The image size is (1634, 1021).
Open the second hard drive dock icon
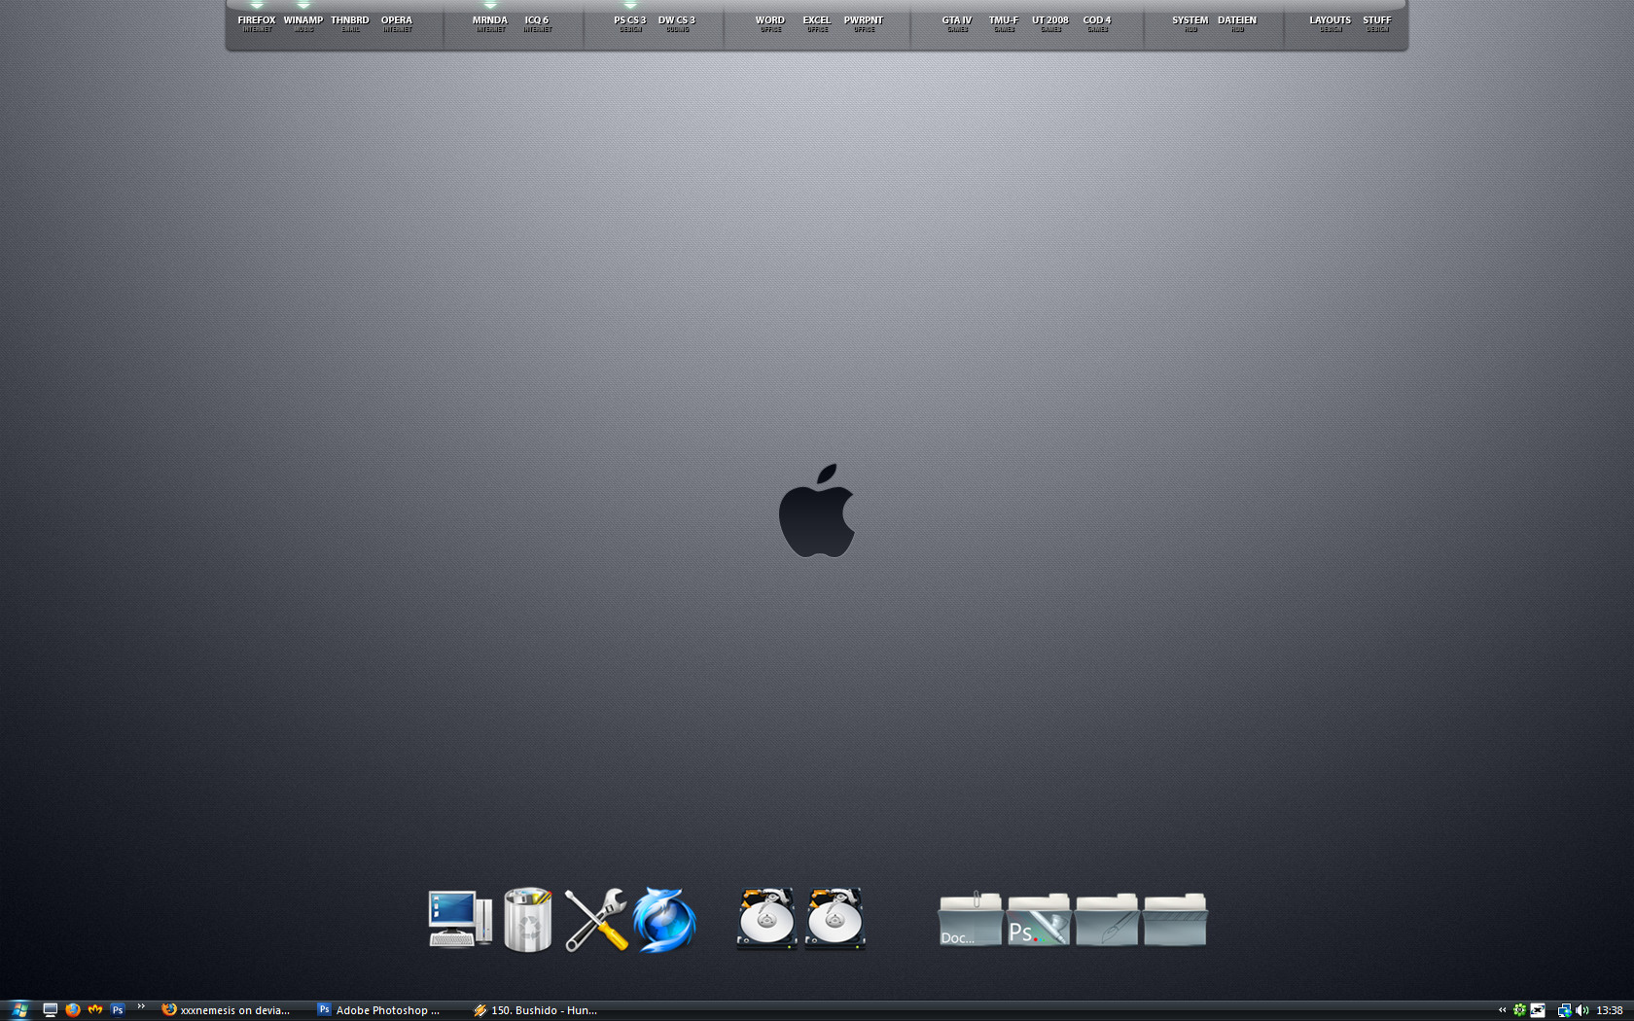click(x=835, y=918)
